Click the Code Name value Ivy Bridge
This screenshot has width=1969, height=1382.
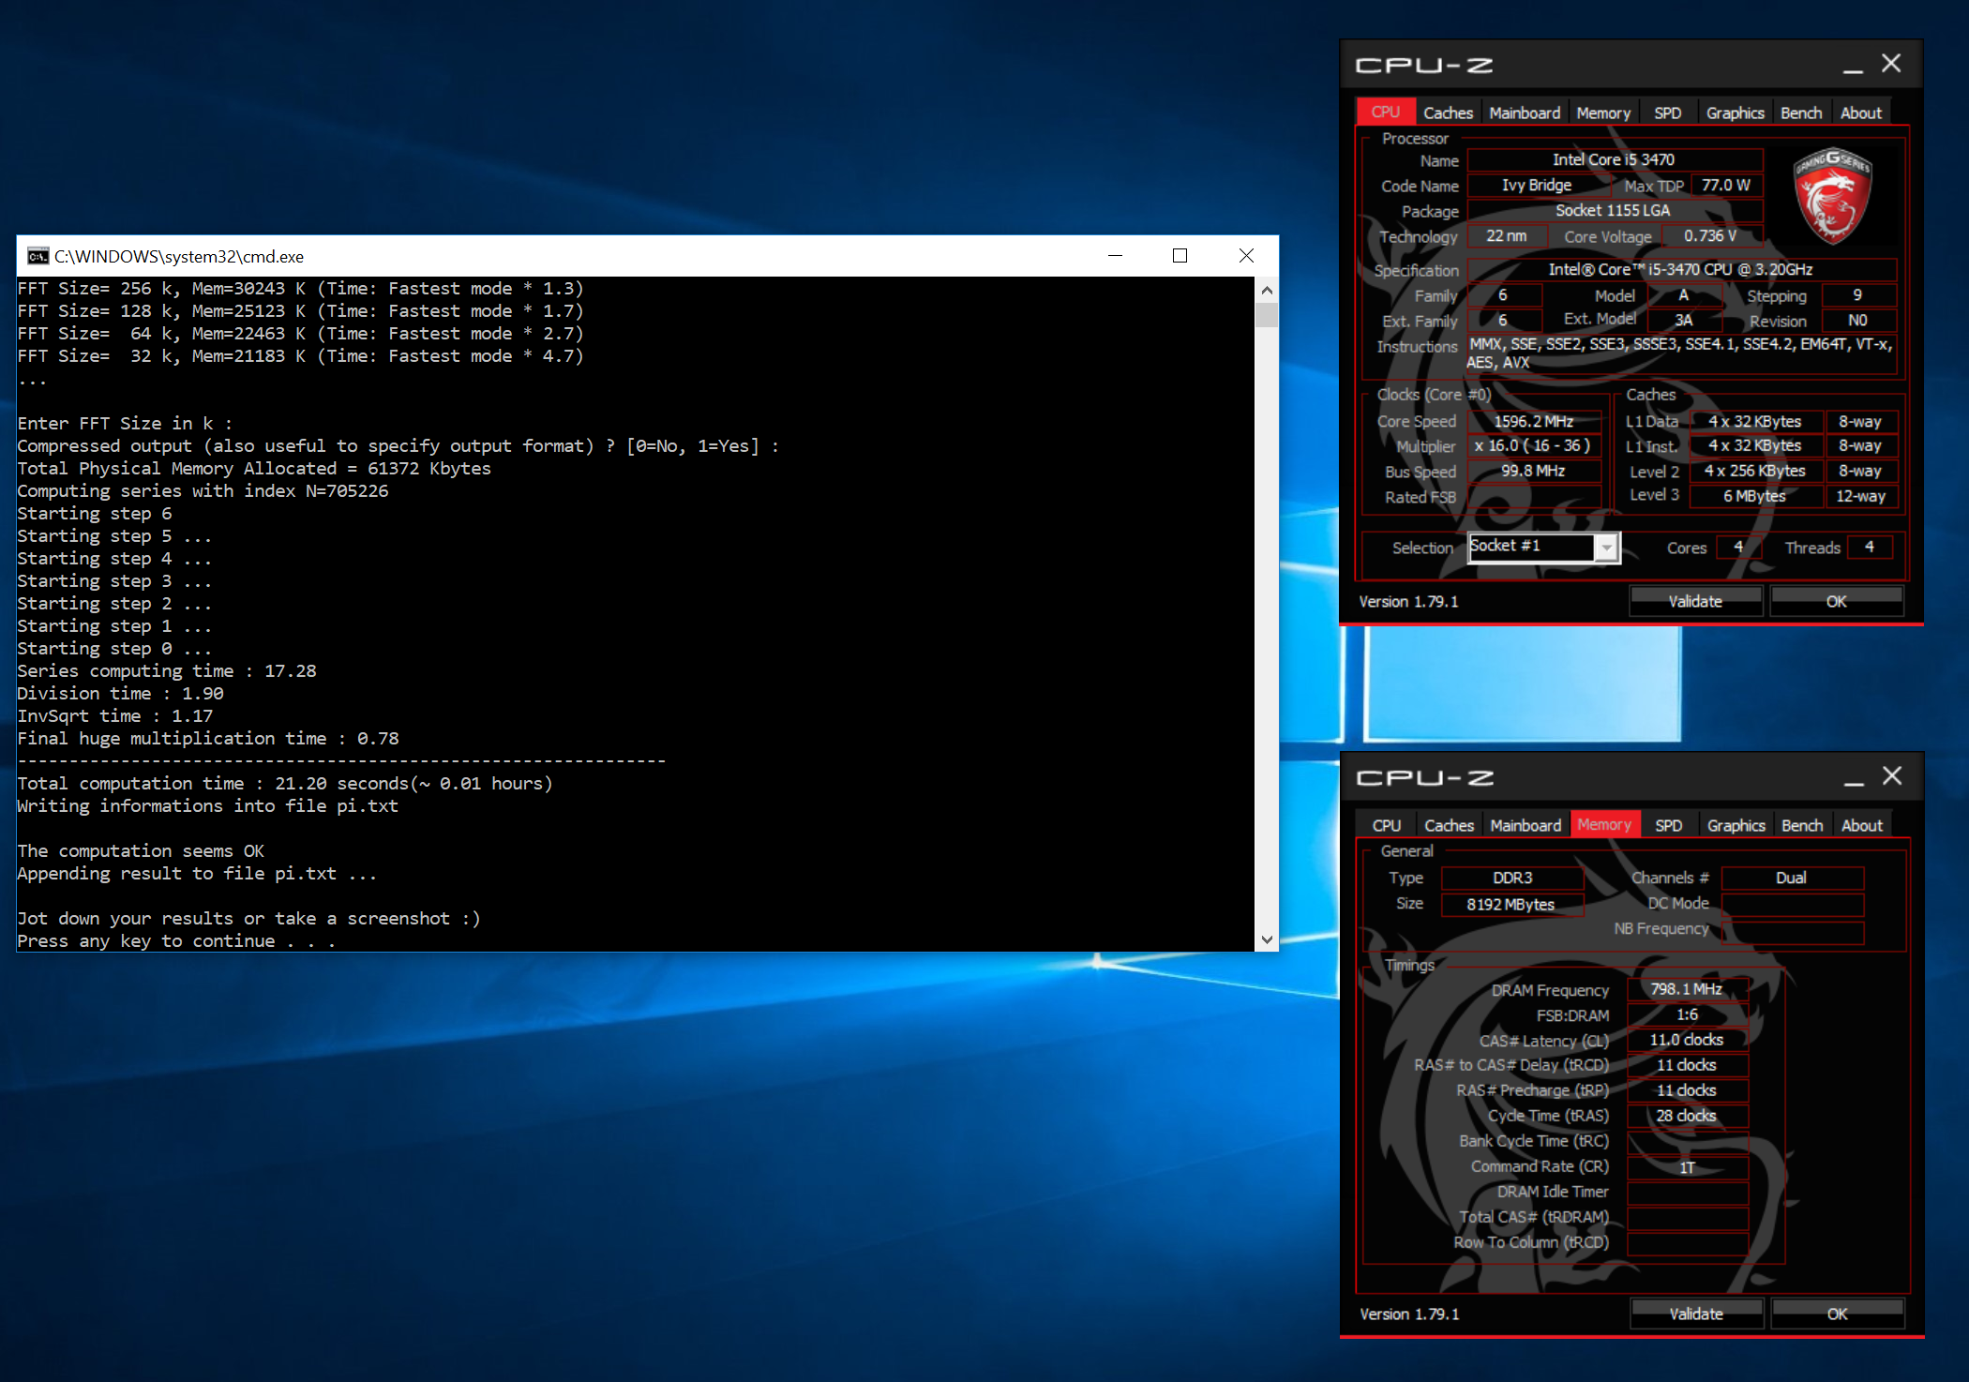[1537, 185]
